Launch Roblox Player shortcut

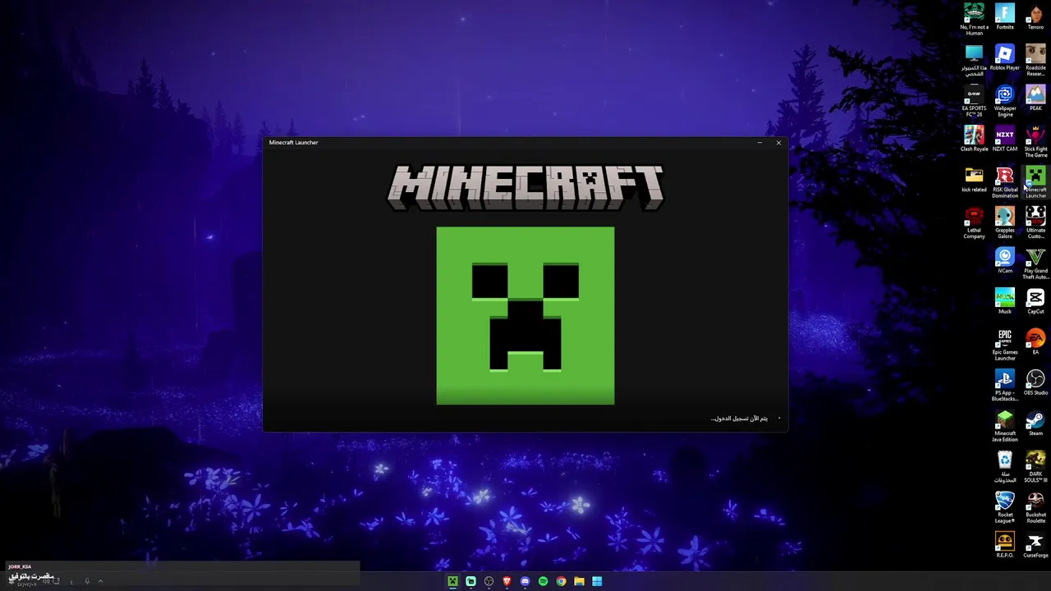(x=1005, y=57)
